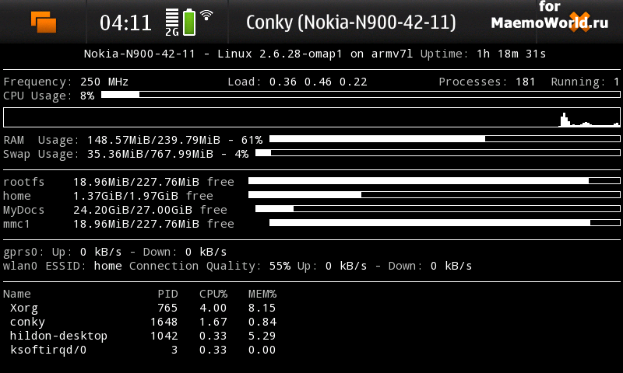Click the home partition usage bar
Image resolution: width=623 pixels, height=373 pixels.
435,195
